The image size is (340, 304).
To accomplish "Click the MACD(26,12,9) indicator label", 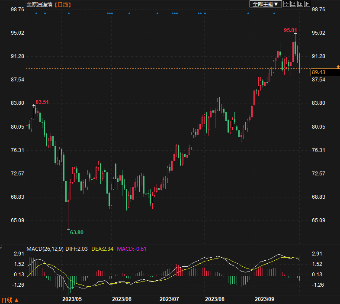I will (x=45, y=249).
